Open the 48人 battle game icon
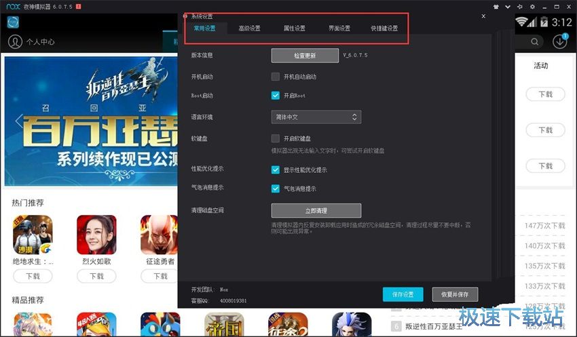577x337 pixels. (96, 324)
